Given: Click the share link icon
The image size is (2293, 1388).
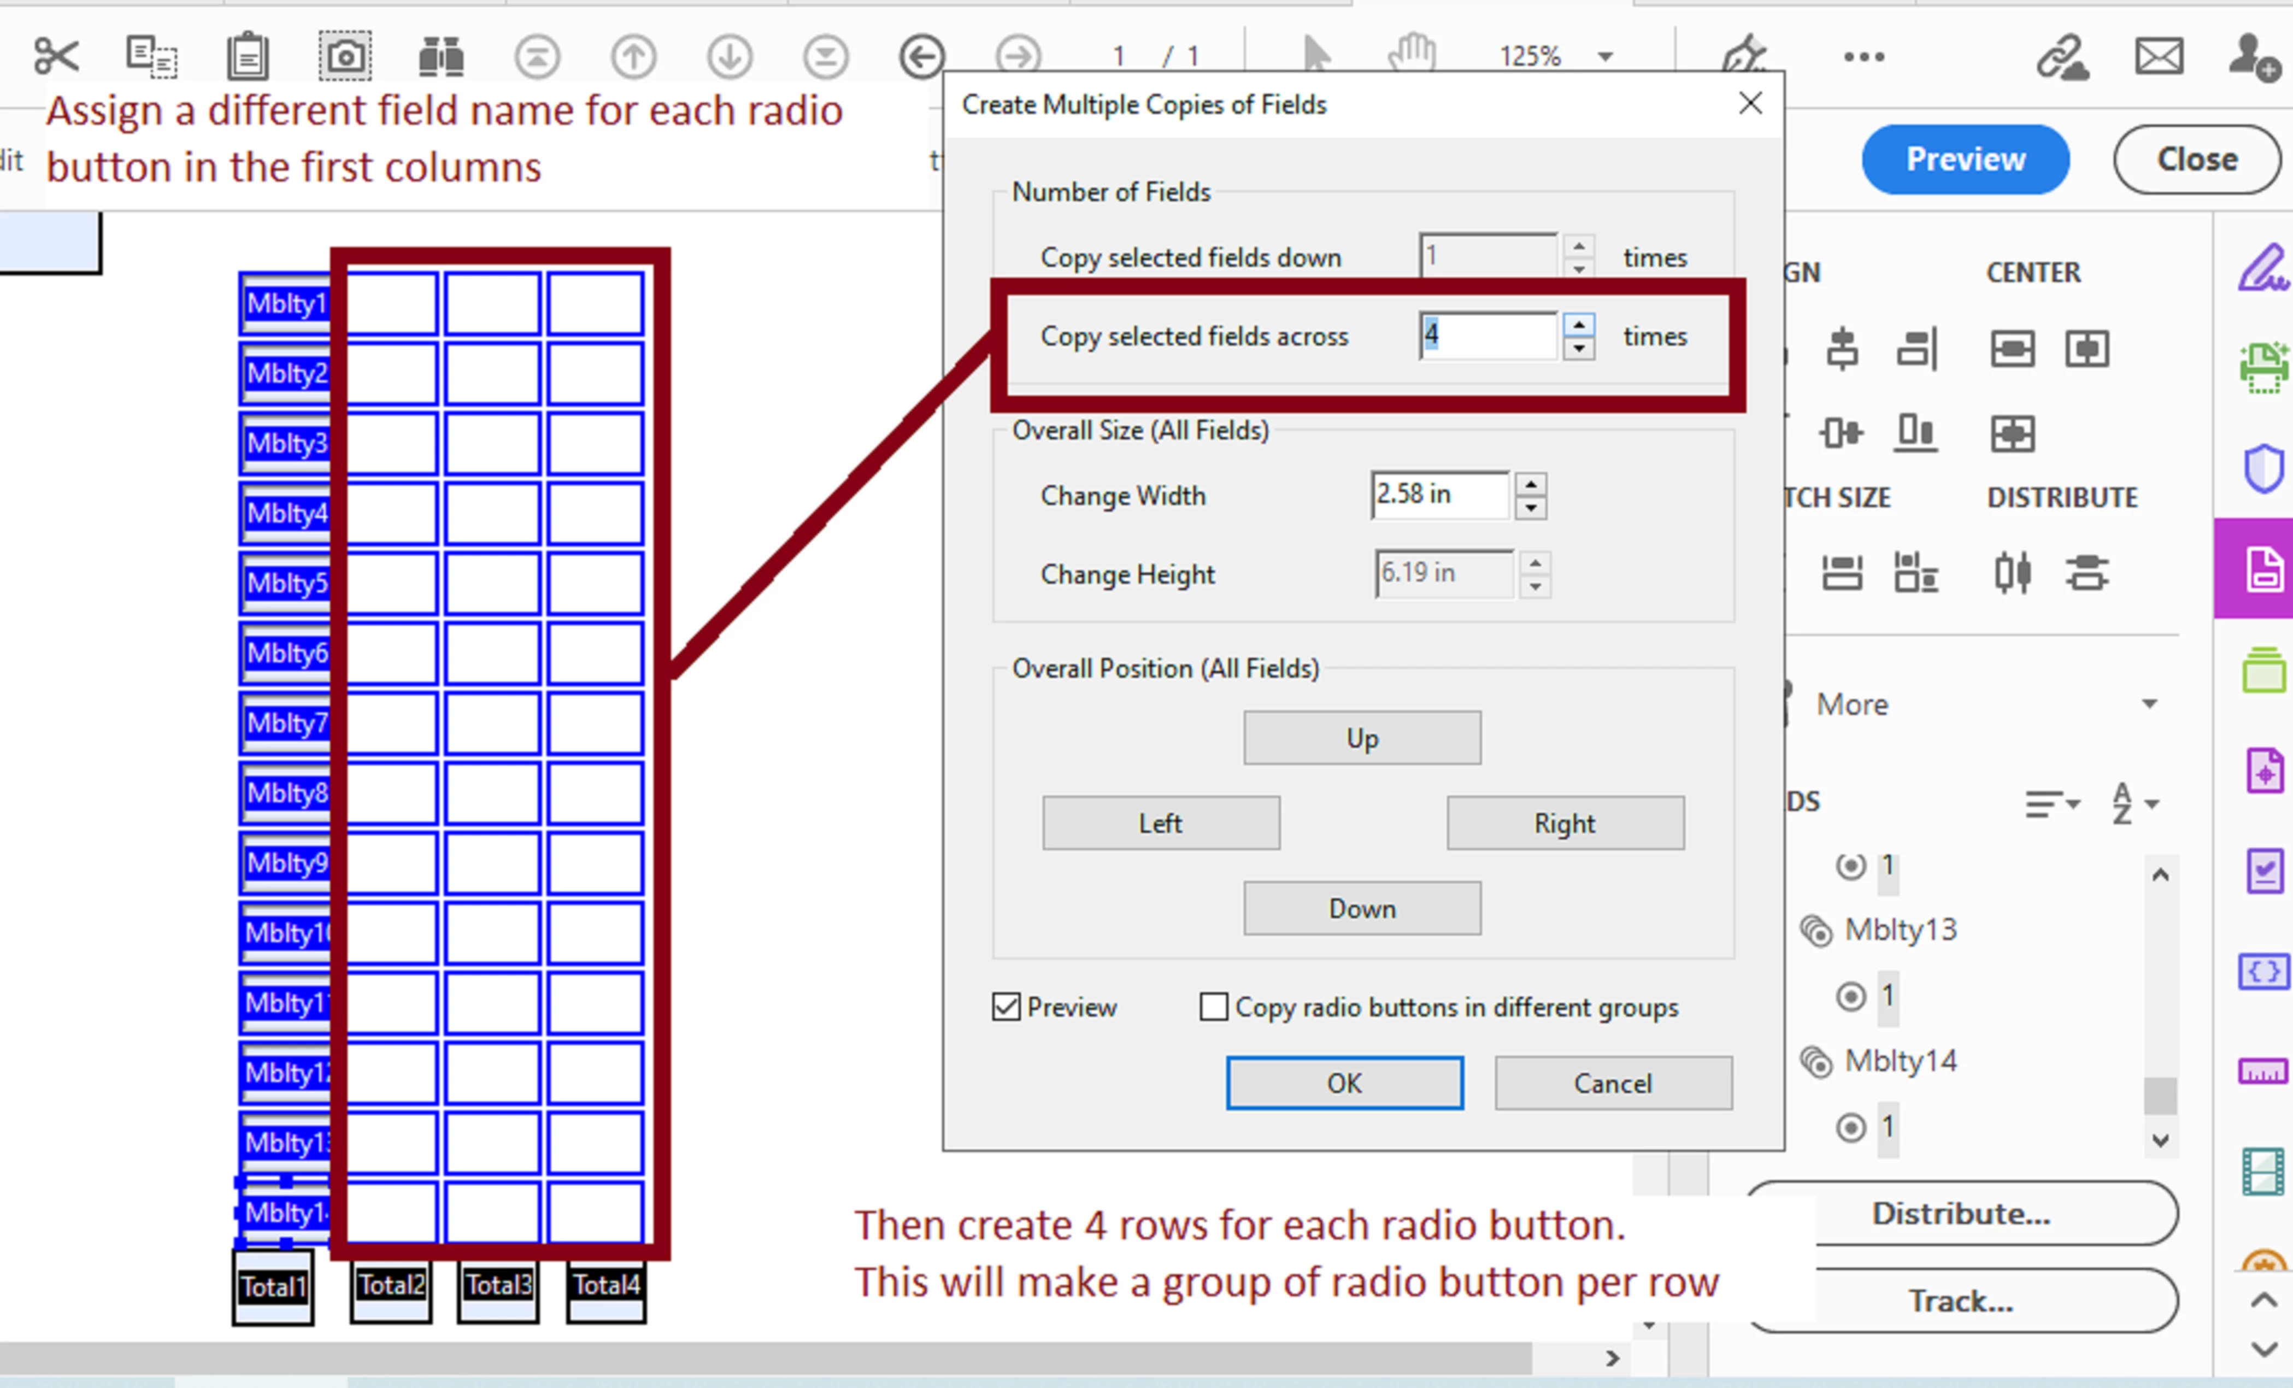Looking at the screenshot, I should coord(2061,58).
